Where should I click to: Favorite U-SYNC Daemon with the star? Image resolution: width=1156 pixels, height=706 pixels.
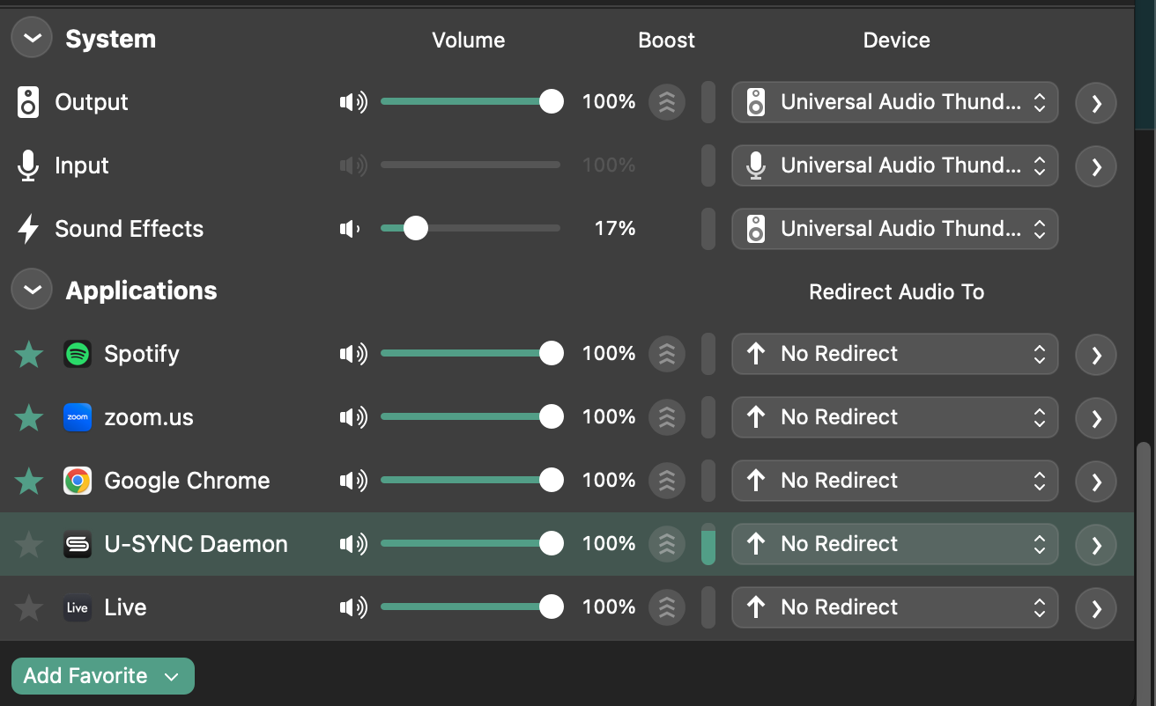(29, 544)
